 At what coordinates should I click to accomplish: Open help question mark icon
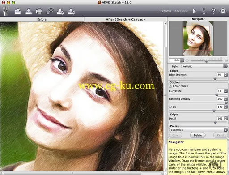coord(213,11)
